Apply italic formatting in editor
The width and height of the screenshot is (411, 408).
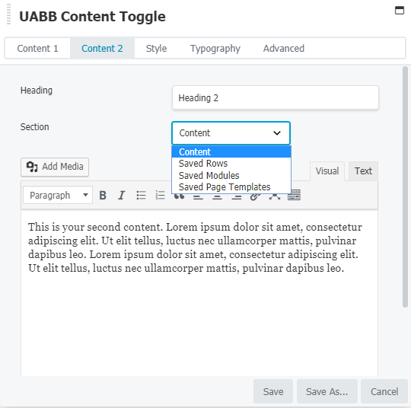[121, 195]
